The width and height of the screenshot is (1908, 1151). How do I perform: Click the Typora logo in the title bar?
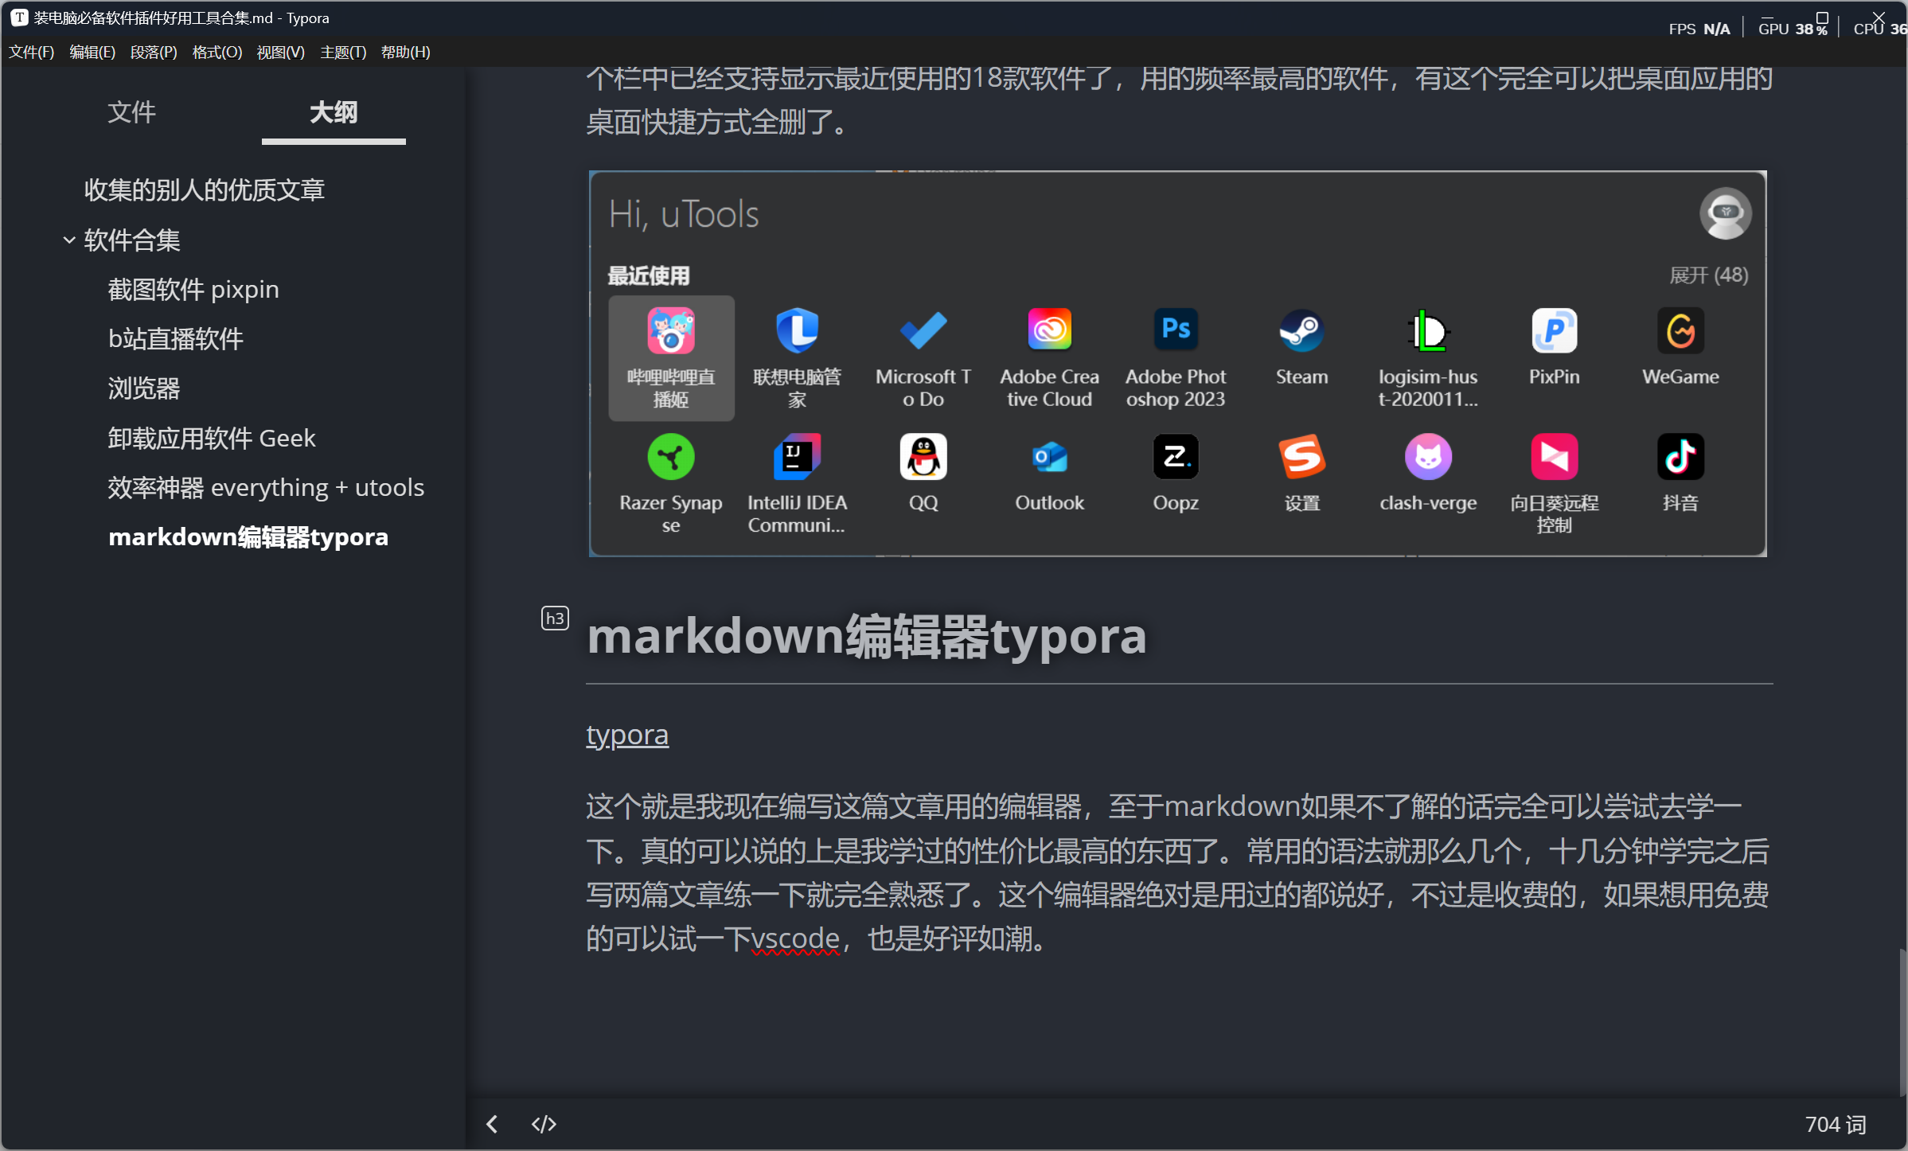coord(18,18)
